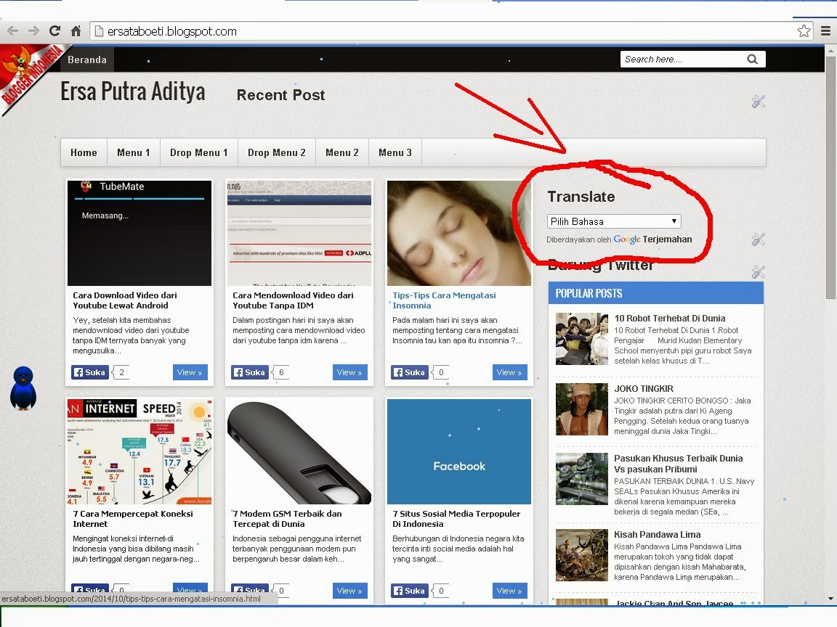Click View on the 7 Situs Sosial Media post
The height and width of the screenshot is (627, 837).
click(510, 591)
